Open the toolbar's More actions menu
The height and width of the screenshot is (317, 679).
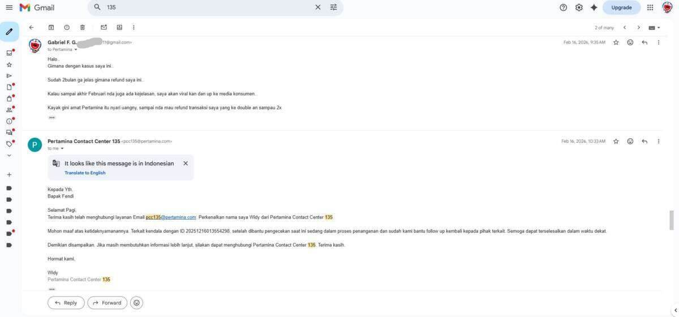[x=134, y=27]
